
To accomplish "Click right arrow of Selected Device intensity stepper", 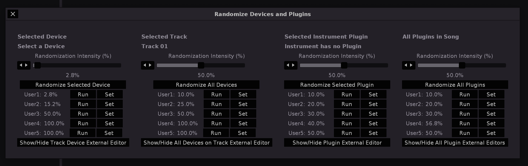I will pyautogui.click(x=27, y=65).
